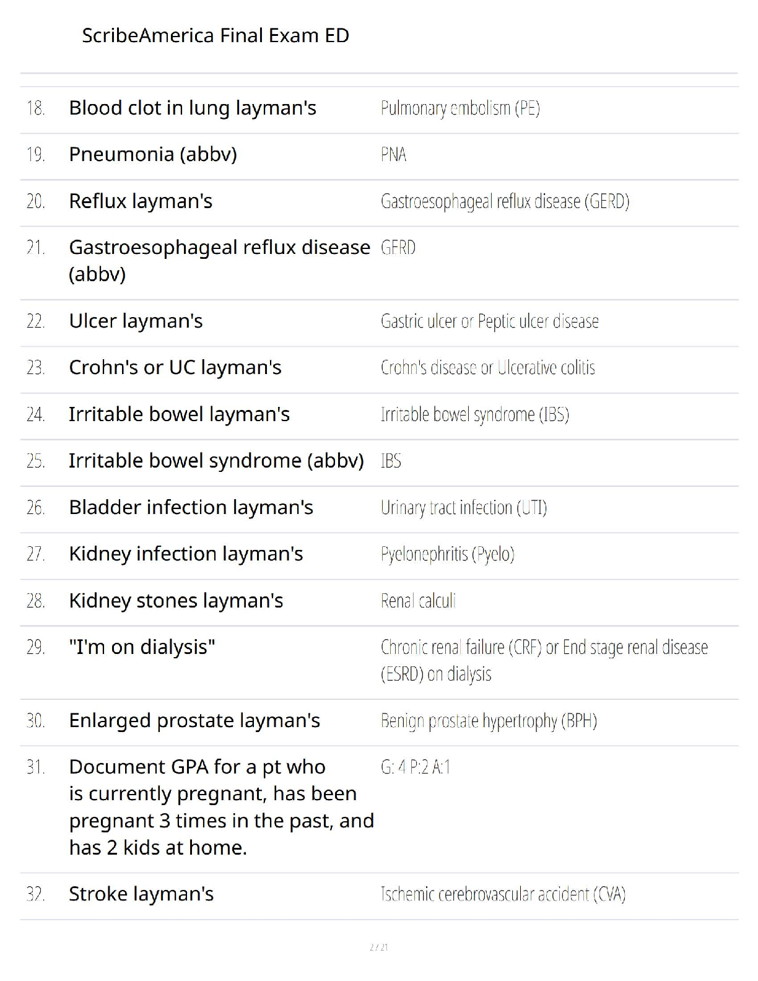Screen dimensions: 758x981
Task: Click the Renal calculi answer
Action: pos(418,601)
